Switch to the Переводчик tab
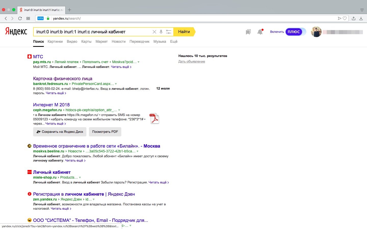The height and width of the screenshot is (229, 367). pyautogui.click(x=139, y=41)
